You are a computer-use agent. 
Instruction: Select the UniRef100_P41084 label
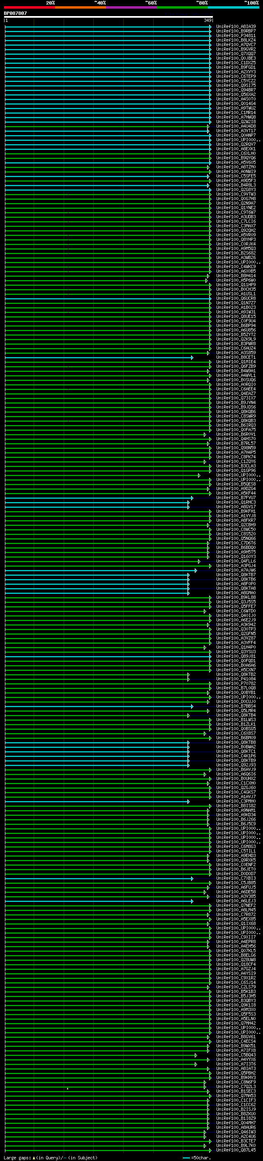point(236,679)
